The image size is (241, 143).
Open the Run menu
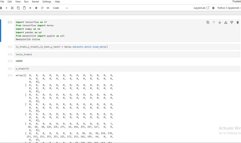(x=26, y=2)
